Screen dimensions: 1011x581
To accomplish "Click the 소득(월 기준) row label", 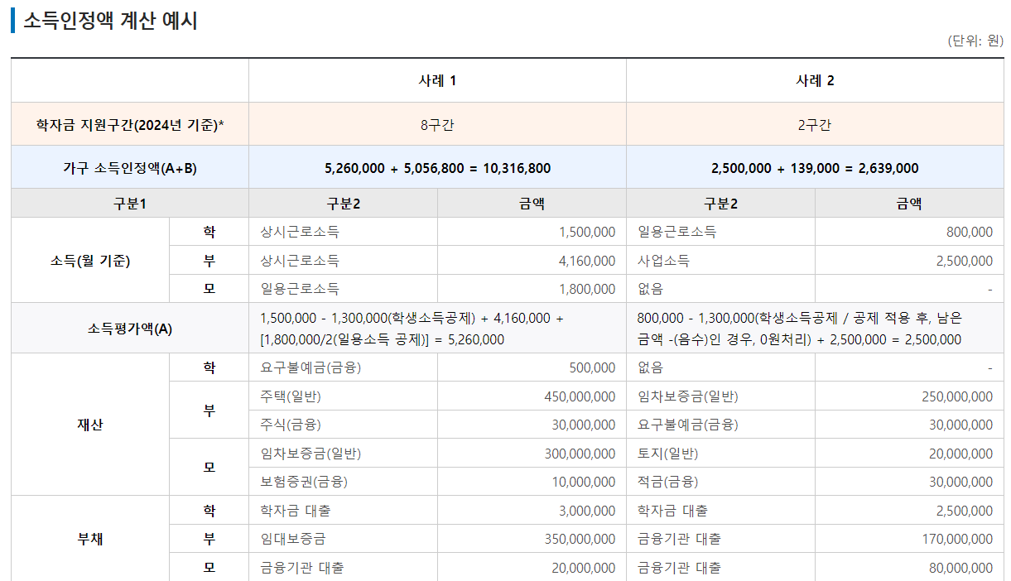I will [x=89, y=260].
